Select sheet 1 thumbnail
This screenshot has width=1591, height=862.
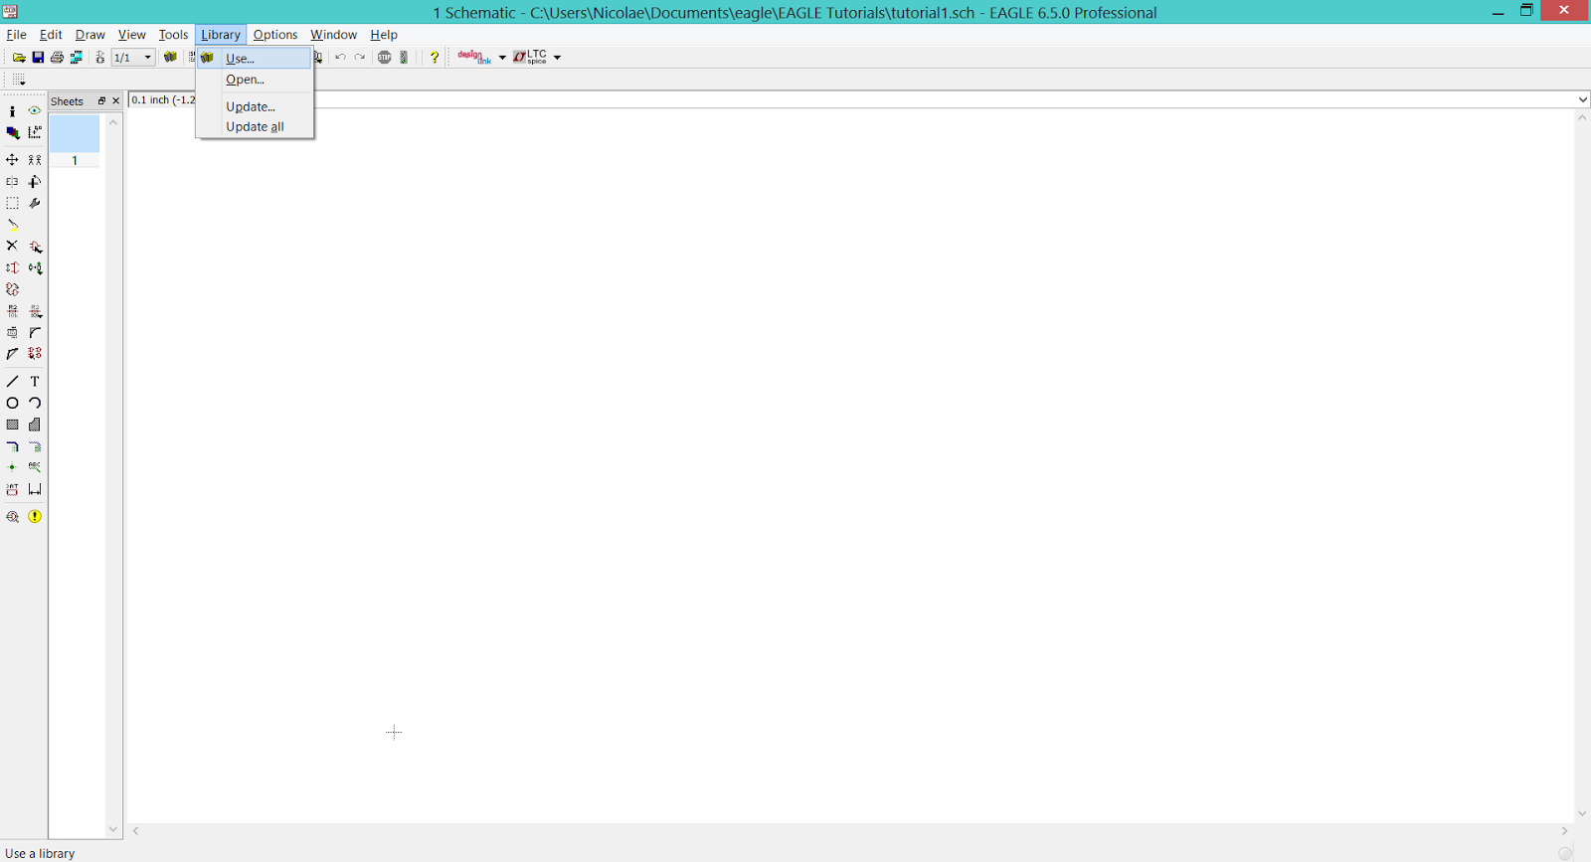pyautogui.click(x=75, y=140)
